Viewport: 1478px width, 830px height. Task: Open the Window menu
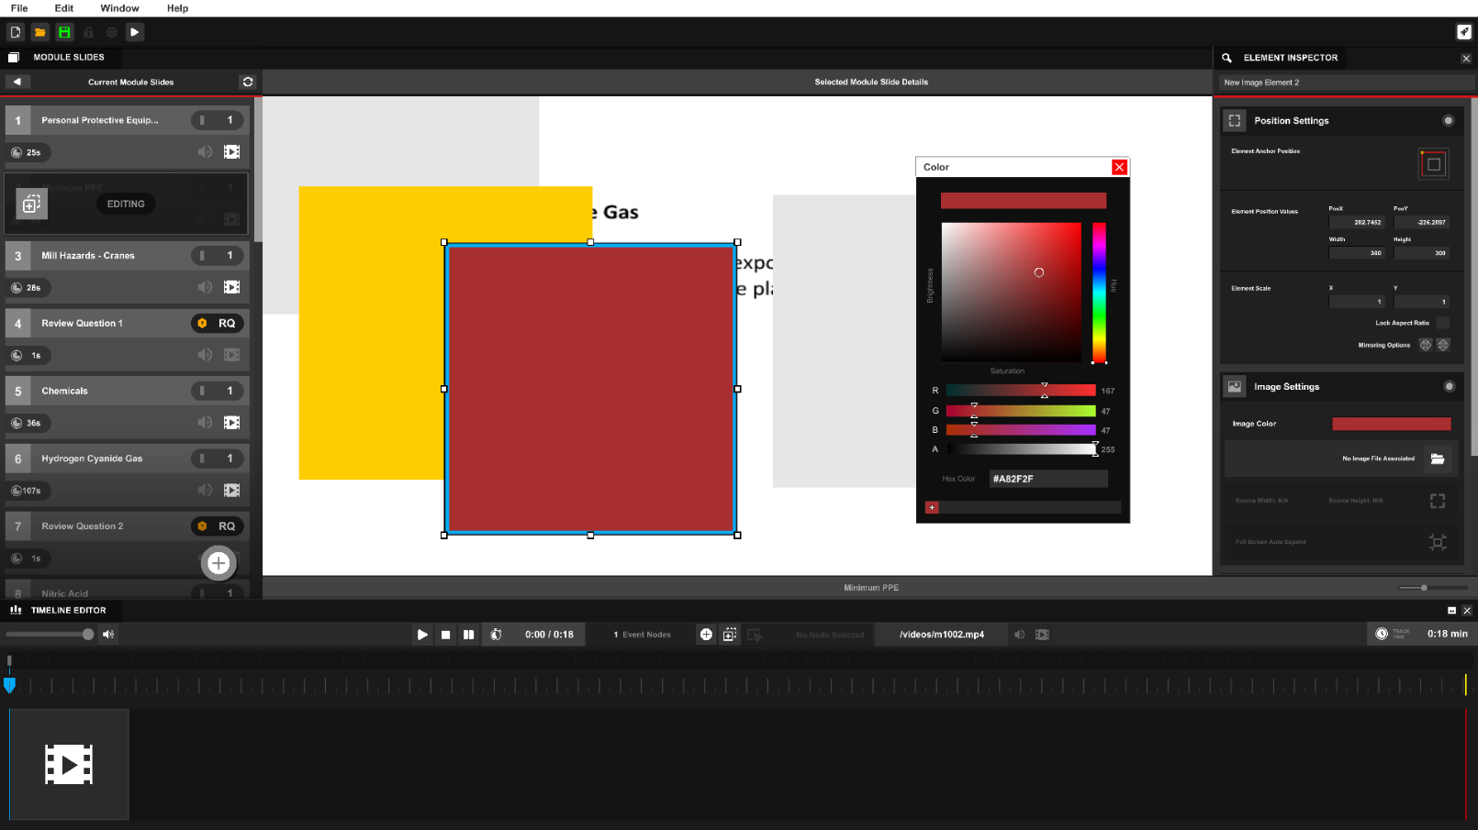119,8
